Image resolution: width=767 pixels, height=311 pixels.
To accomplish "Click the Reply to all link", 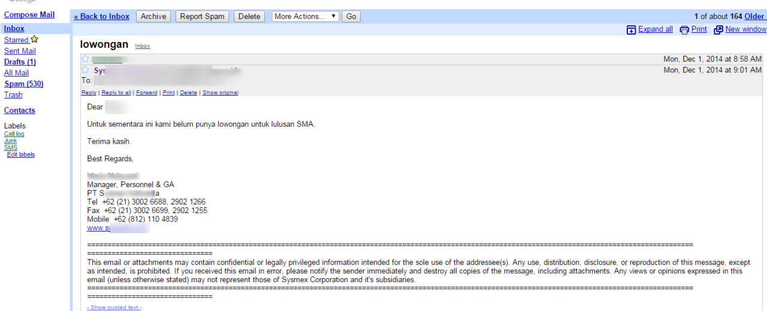I will tap(116, 93).
